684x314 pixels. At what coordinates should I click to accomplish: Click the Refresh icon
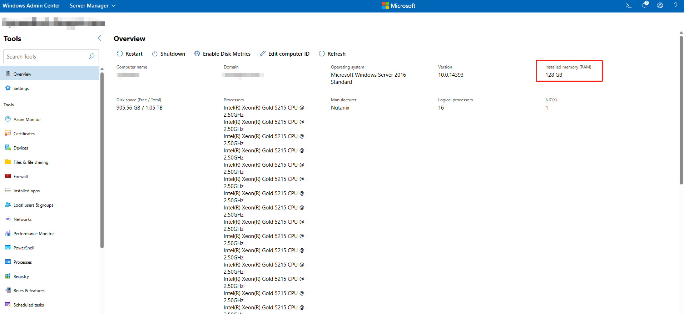[322, 54]
